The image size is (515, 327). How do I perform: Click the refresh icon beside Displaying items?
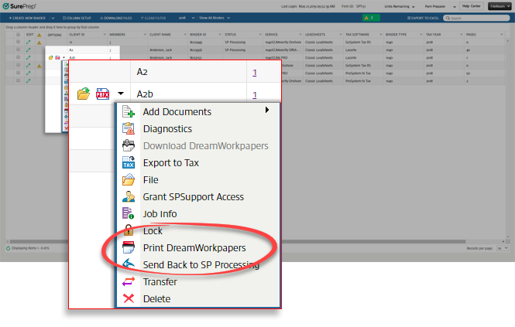[x=9, y=248]
